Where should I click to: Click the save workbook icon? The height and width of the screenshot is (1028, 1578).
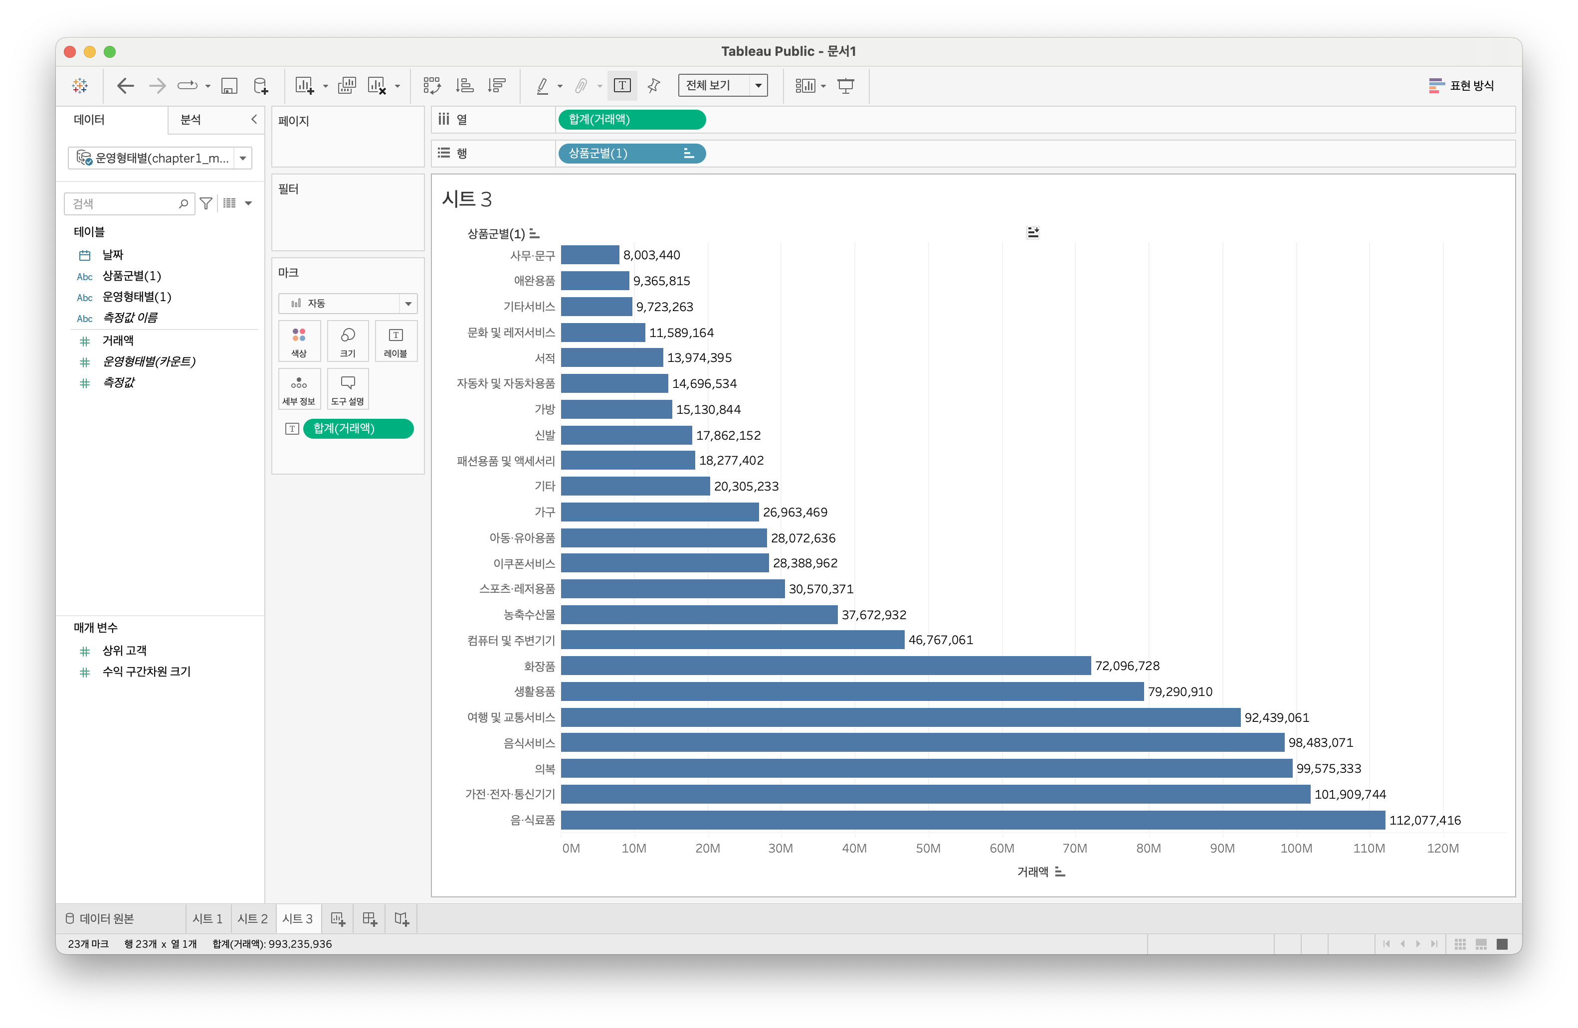(229, 86)
